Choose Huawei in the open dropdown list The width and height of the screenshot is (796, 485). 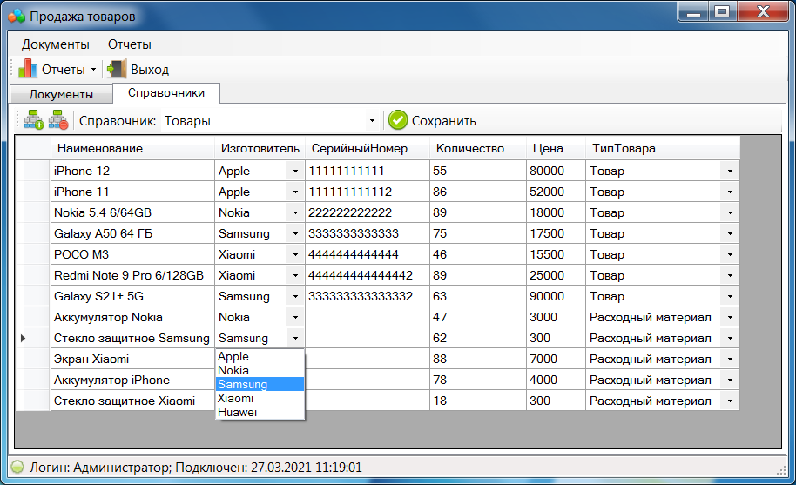pyautogui.click(x=260, y=412)
